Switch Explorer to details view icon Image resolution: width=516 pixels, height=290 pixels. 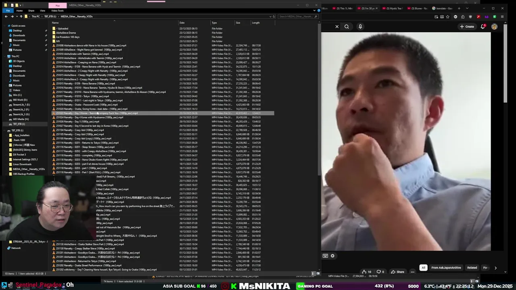coord(313,273)
